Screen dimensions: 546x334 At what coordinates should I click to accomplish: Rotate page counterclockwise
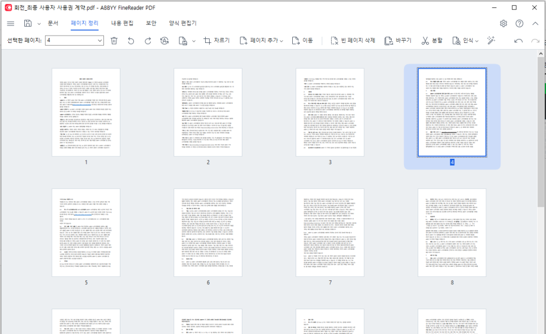pyautogui.click(x=131, y=41)
